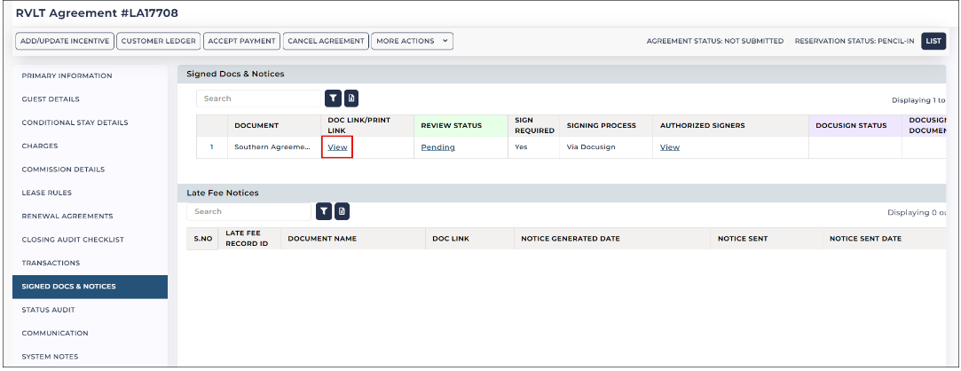Viewport: 961px width, 371px height.
Task: Click the Signed Docs search field
Action: pyautogui.click(x=258, y=99)
